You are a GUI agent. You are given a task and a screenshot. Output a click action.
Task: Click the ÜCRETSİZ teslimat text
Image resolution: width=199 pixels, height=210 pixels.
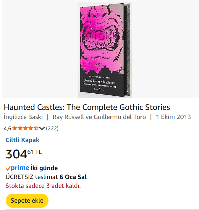tap(32, 177)
